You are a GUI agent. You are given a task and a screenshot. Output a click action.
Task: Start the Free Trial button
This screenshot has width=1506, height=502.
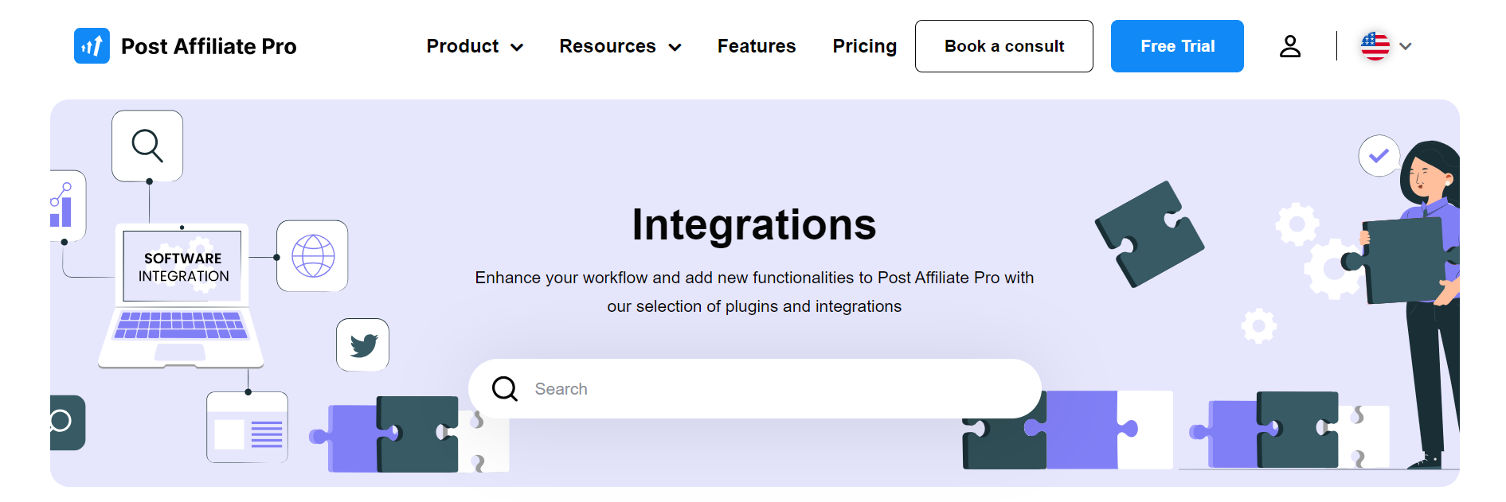[1177, 46]
